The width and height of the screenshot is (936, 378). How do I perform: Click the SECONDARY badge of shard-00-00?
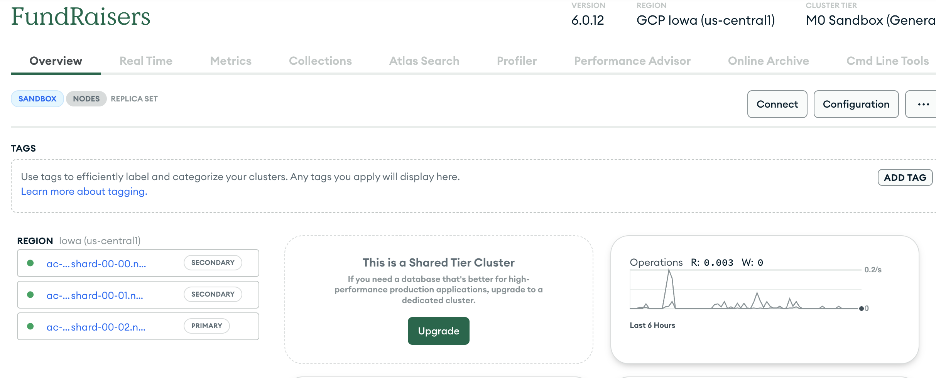[213, 263]
